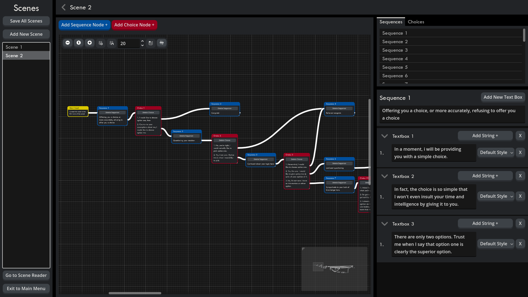Click Delete Sequence on Sequence 3 node
The image size is (528, 297).
[186, 136]
